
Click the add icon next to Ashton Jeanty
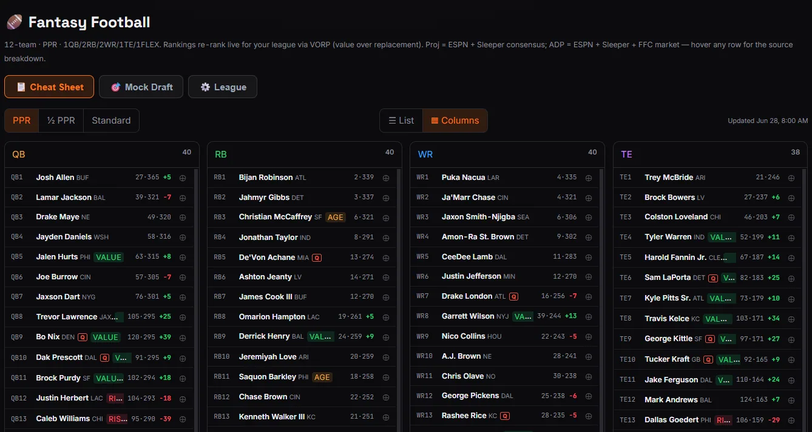pyautogui.click(x=386, y=277)
